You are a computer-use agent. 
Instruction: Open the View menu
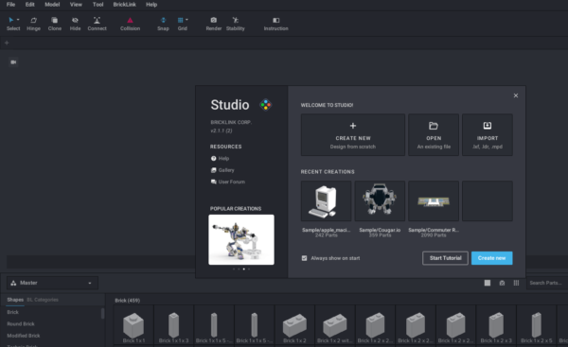[x=76, y=5]
